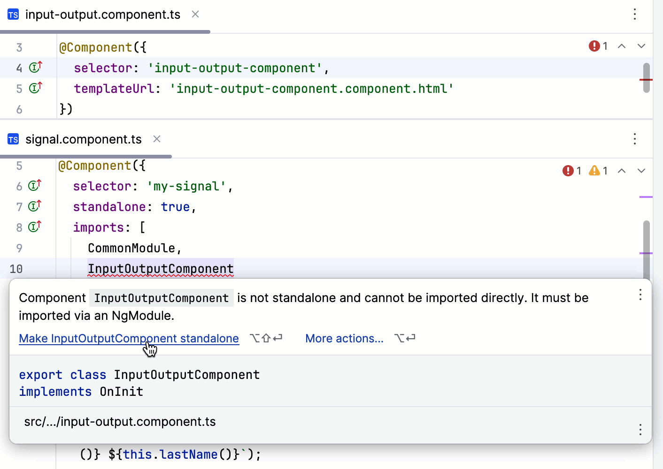Close the input-output.component.ts tab

tap(195, 15)
